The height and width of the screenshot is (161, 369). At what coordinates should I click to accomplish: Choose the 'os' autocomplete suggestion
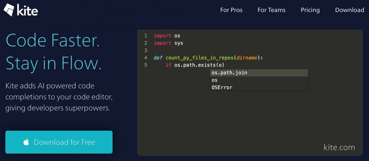pyautogui.click(x=259, y=80)
